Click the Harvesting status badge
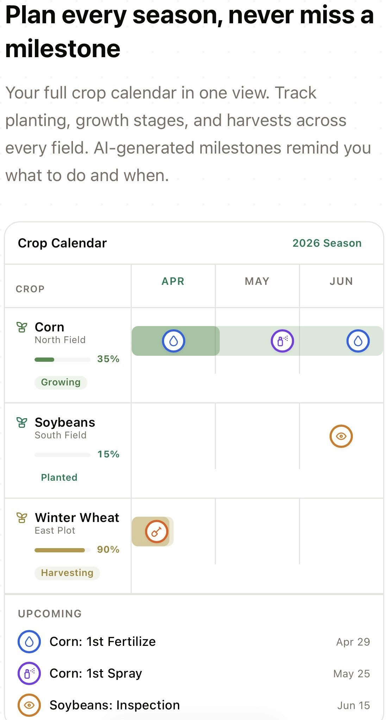The height and width of the screenshot is (720, 387). (67, 573)
